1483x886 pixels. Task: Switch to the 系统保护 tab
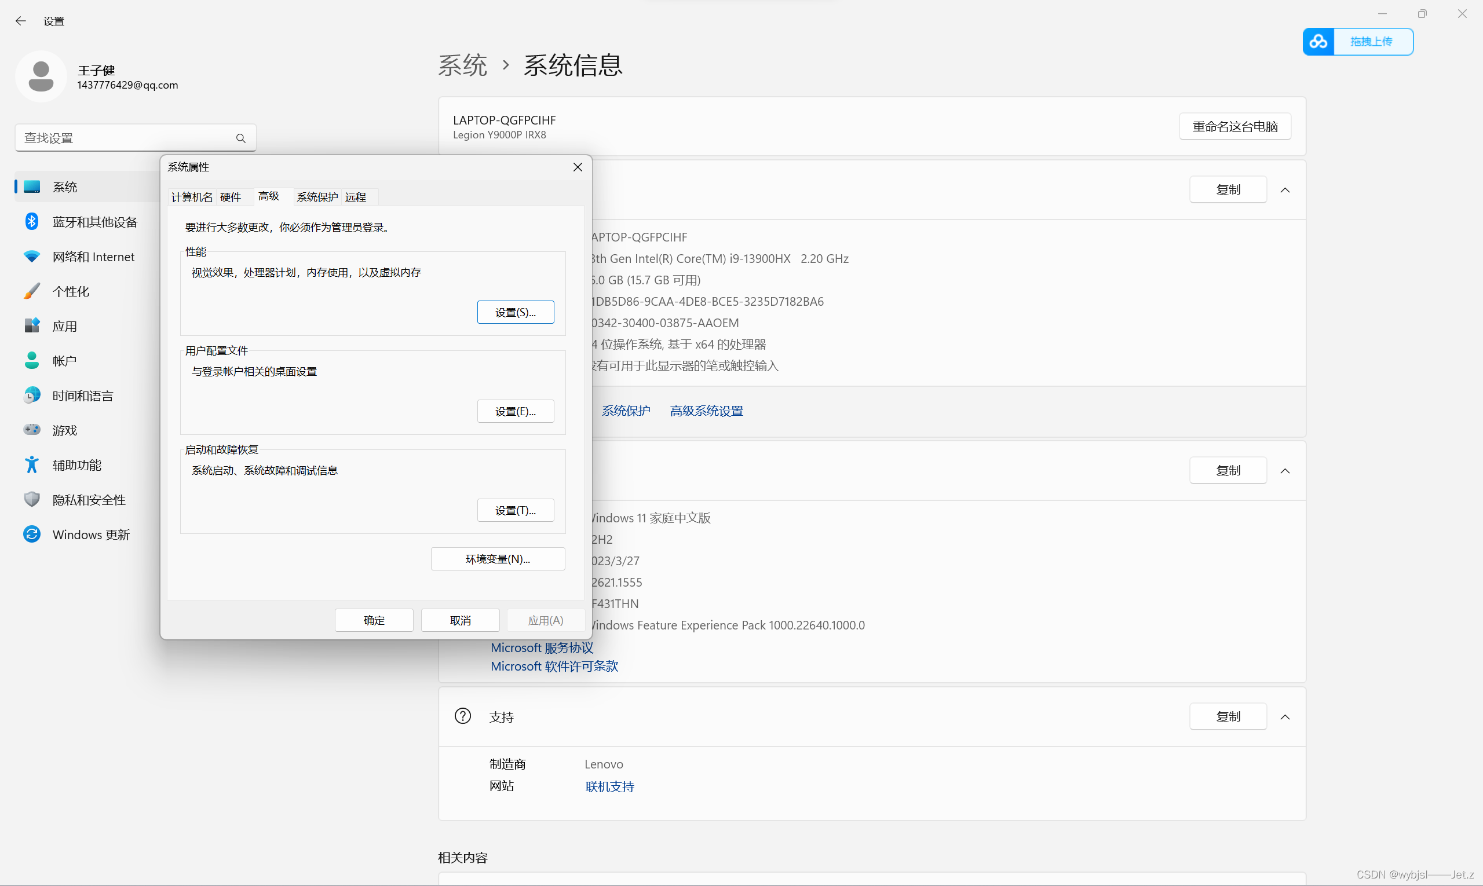click(x=317, y=197)
